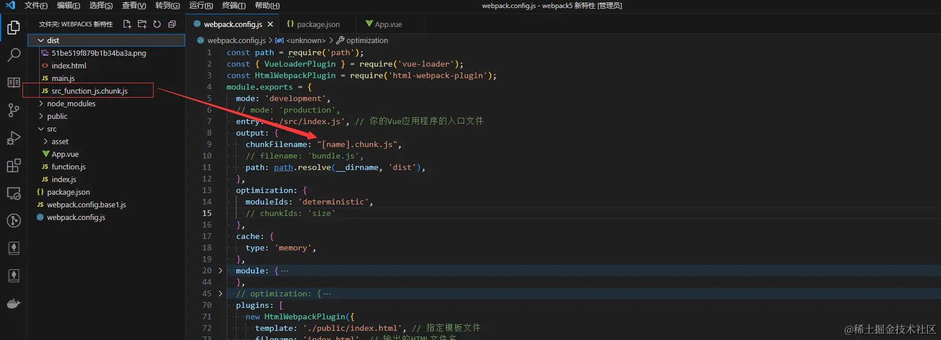
Task: Expand the node_modules folder
Action: (41, 103)
